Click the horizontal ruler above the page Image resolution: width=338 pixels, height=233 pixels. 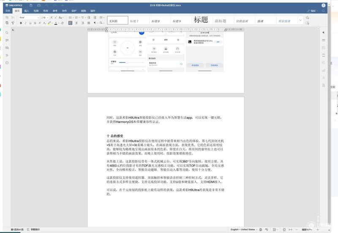pyautogui.click(x=166, y=29)
